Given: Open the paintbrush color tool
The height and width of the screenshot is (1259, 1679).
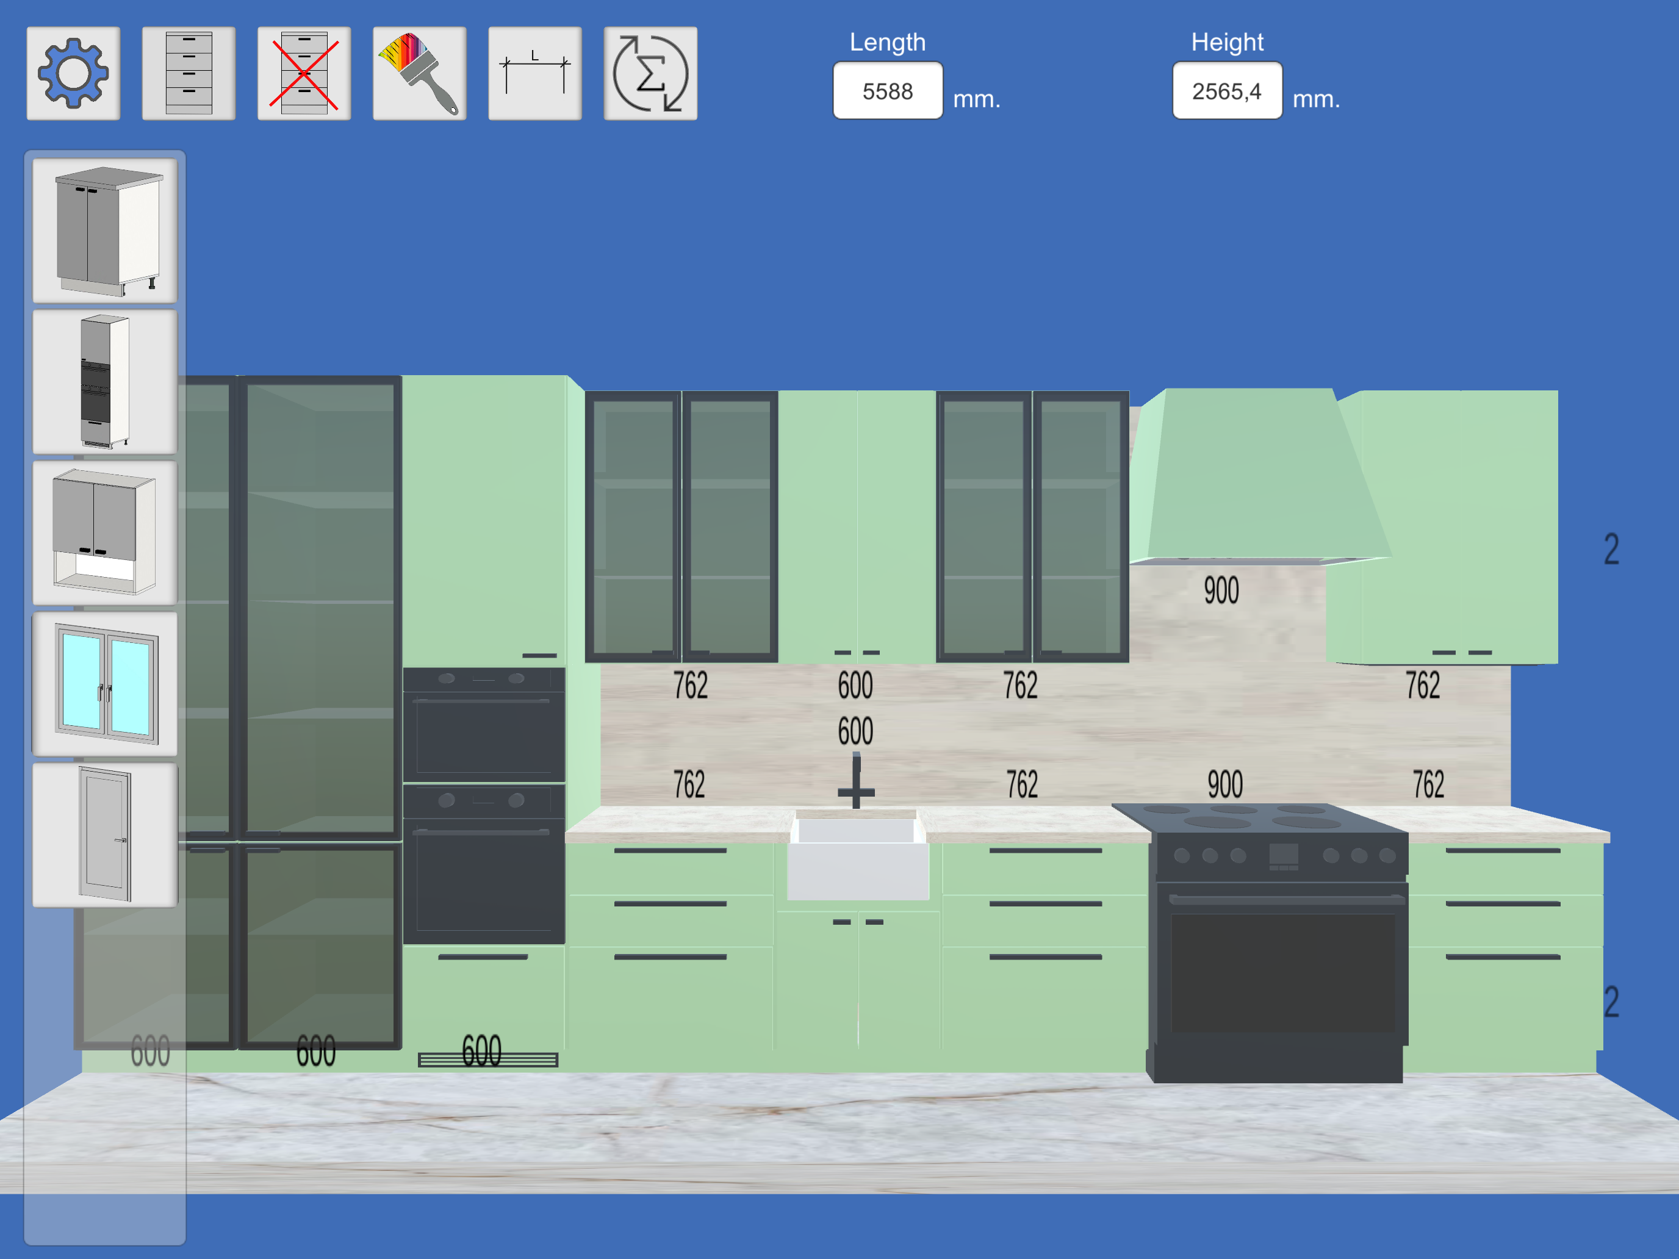Looking at the screenshot, I should (x=419, y=74).
